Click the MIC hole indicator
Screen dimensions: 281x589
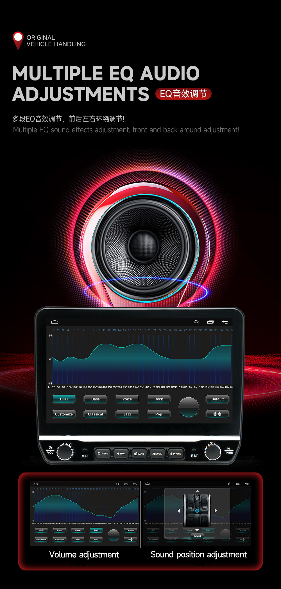pos(85,450)
